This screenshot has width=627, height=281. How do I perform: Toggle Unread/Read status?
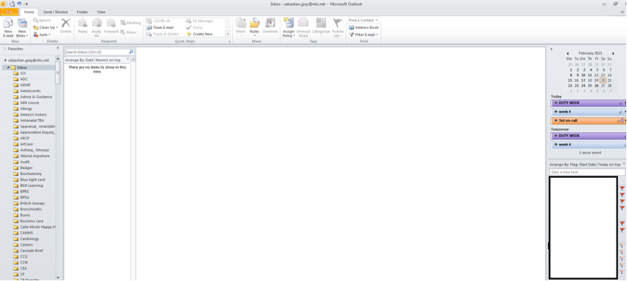[303, 28]
